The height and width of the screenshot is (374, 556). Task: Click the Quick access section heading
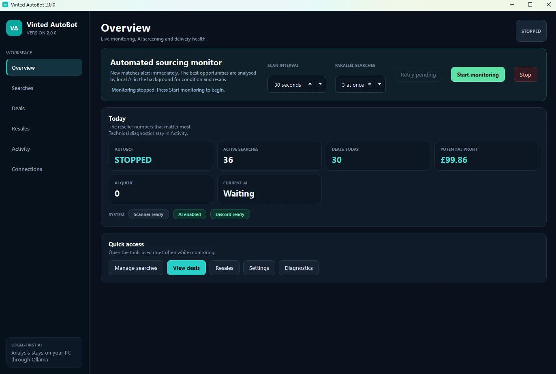[126, 244]
